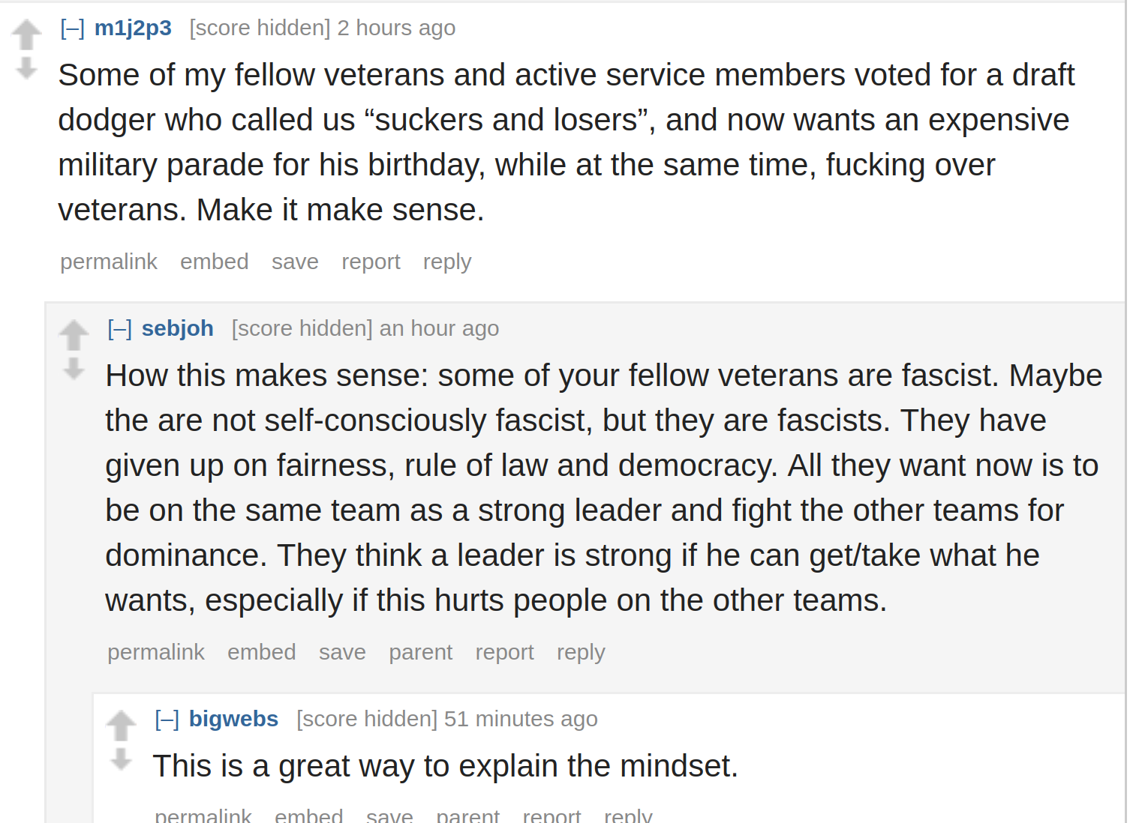Save m1j2p3's comment
1130x823 pixels.
pyautogui.click(x=295, y=262)
